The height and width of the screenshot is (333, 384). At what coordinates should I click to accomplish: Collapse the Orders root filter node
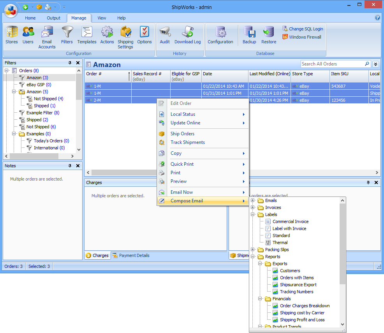[x=7, y=71]
